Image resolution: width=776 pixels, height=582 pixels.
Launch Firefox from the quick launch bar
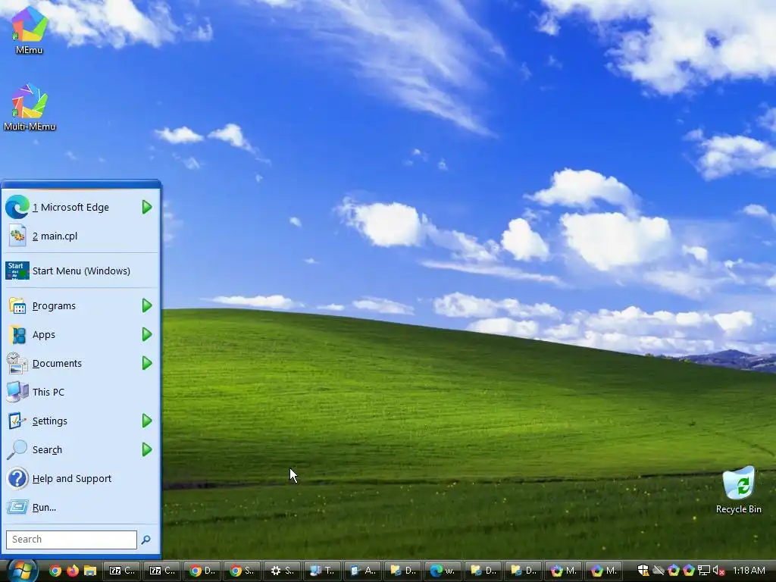72,571
